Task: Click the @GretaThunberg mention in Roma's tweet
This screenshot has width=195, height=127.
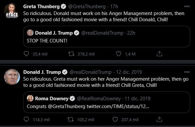Action: pyautogui.click(x=67, y=106)
